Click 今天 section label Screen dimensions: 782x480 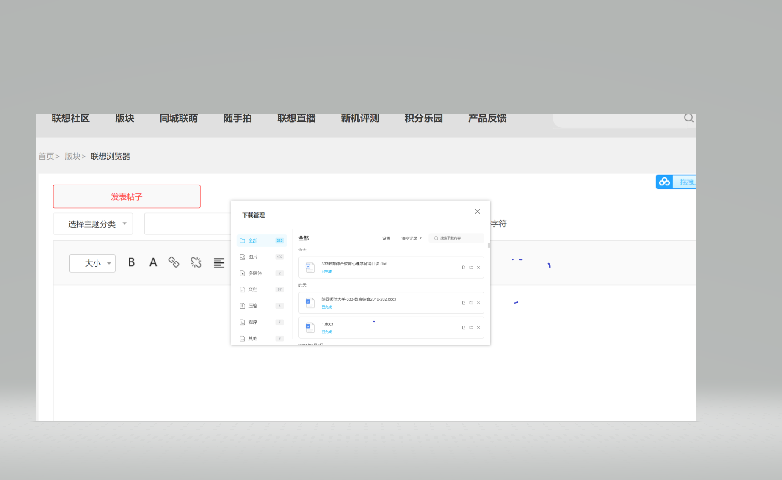tap(302, 250)
